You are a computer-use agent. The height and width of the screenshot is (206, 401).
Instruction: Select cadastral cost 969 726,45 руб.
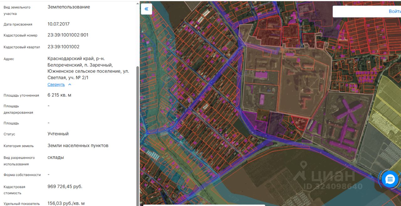point(65,187)
